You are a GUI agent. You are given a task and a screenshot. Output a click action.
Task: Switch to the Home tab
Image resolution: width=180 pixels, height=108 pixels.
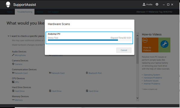(x=10, y=12)
